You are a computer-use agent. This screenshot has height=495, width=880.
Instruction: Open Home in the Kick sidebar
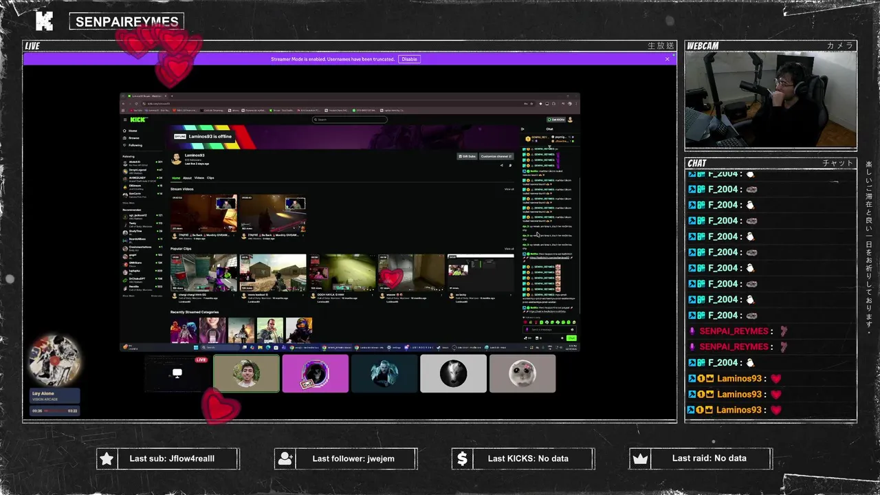(x=133, y=131)
